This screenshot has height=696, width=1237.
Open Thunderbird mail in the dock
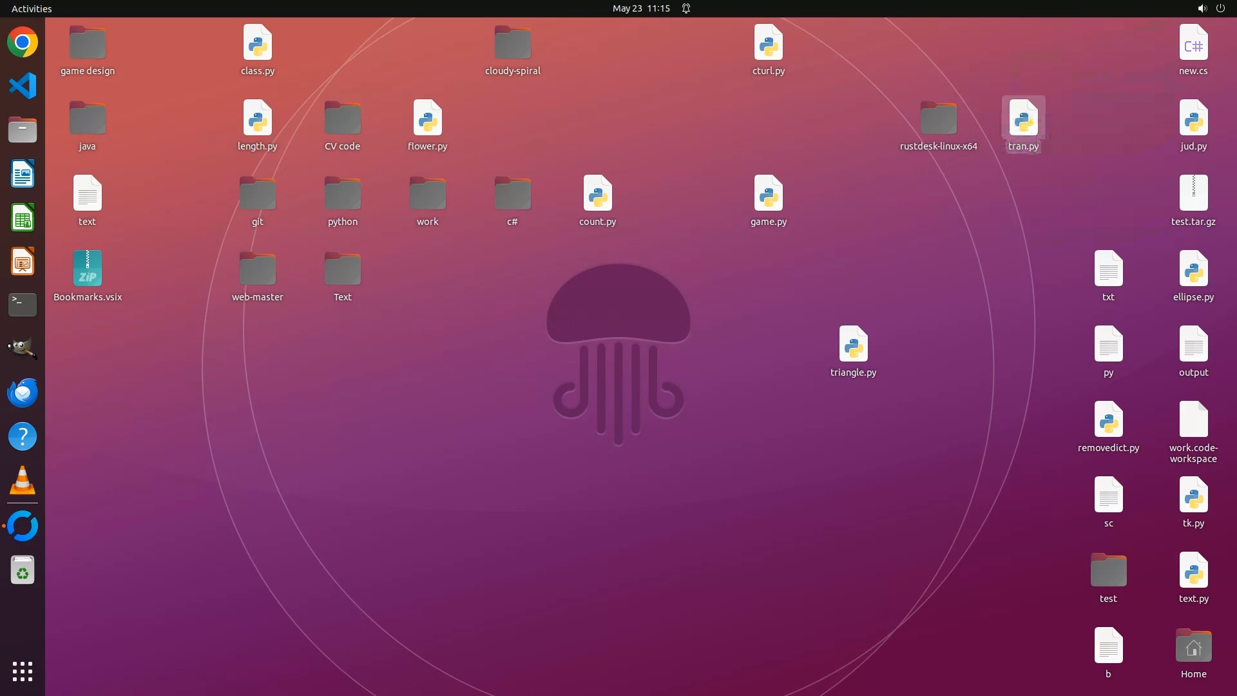click(23, 392)
